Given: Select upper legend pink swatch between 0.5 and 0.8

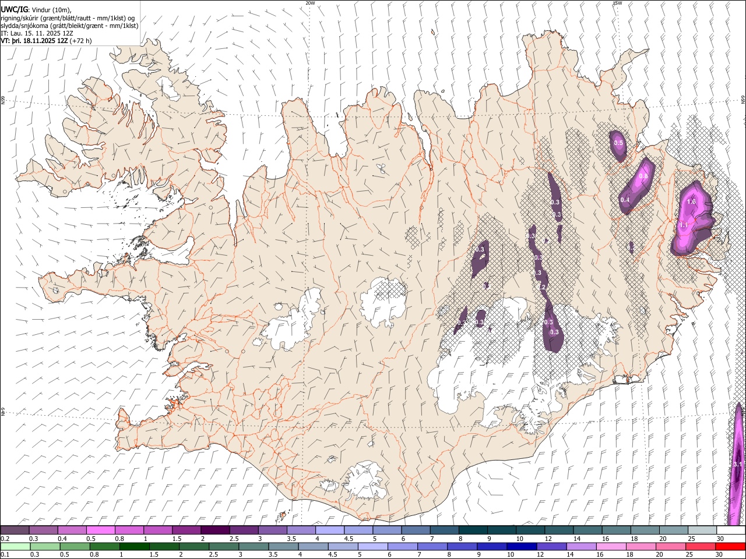Looking at the screenshot, I should (100, 530).
